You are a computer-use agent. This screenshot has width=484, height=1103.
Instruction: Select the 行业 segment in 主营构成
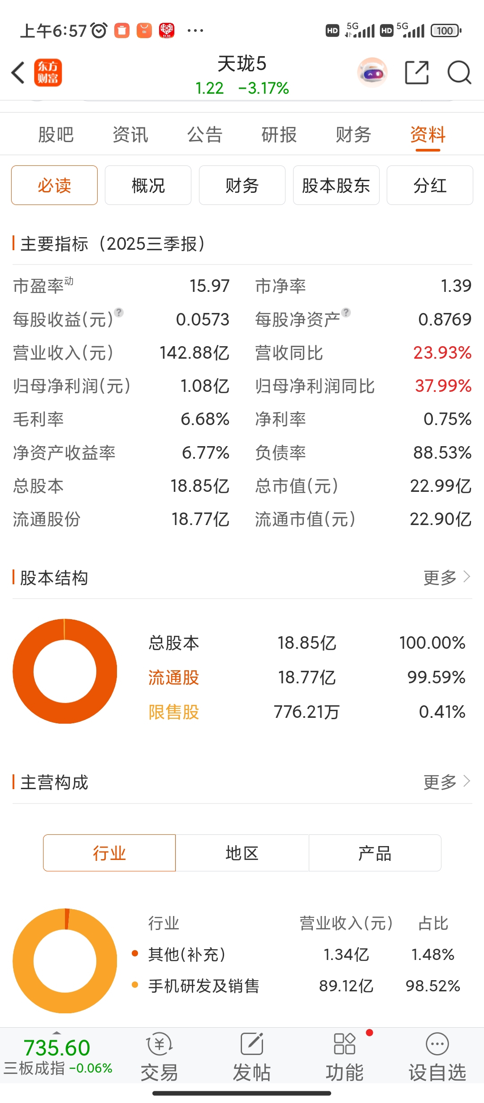109,853
